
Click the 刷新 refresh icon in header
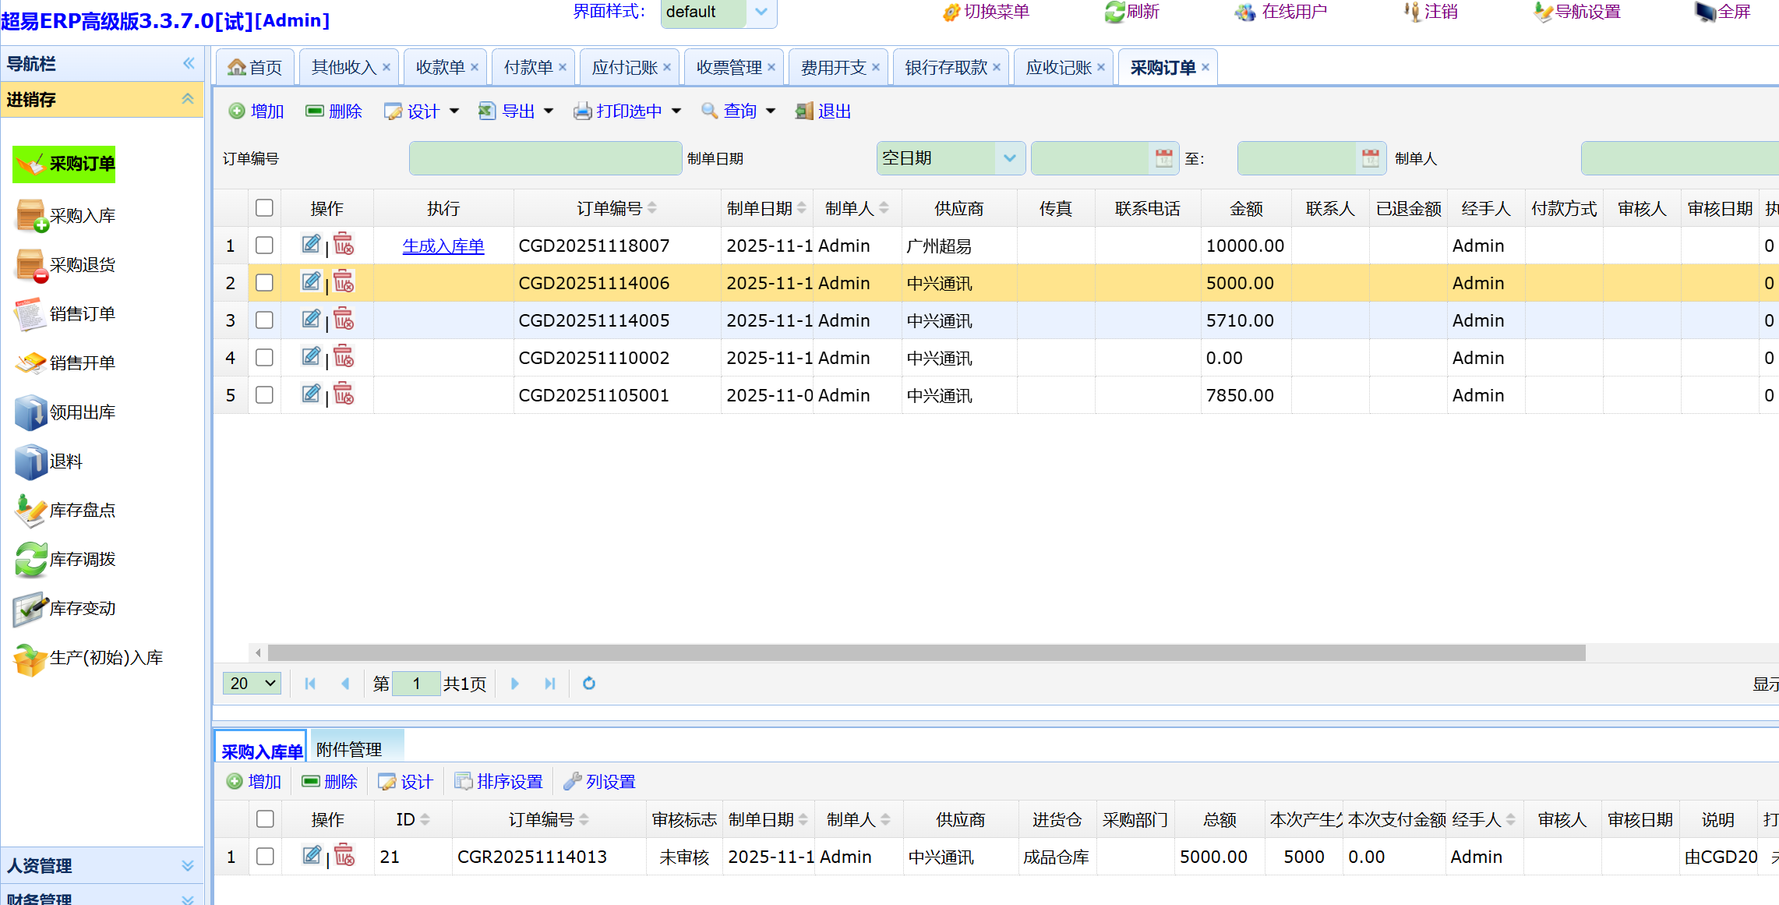(x=1114, y=12)
